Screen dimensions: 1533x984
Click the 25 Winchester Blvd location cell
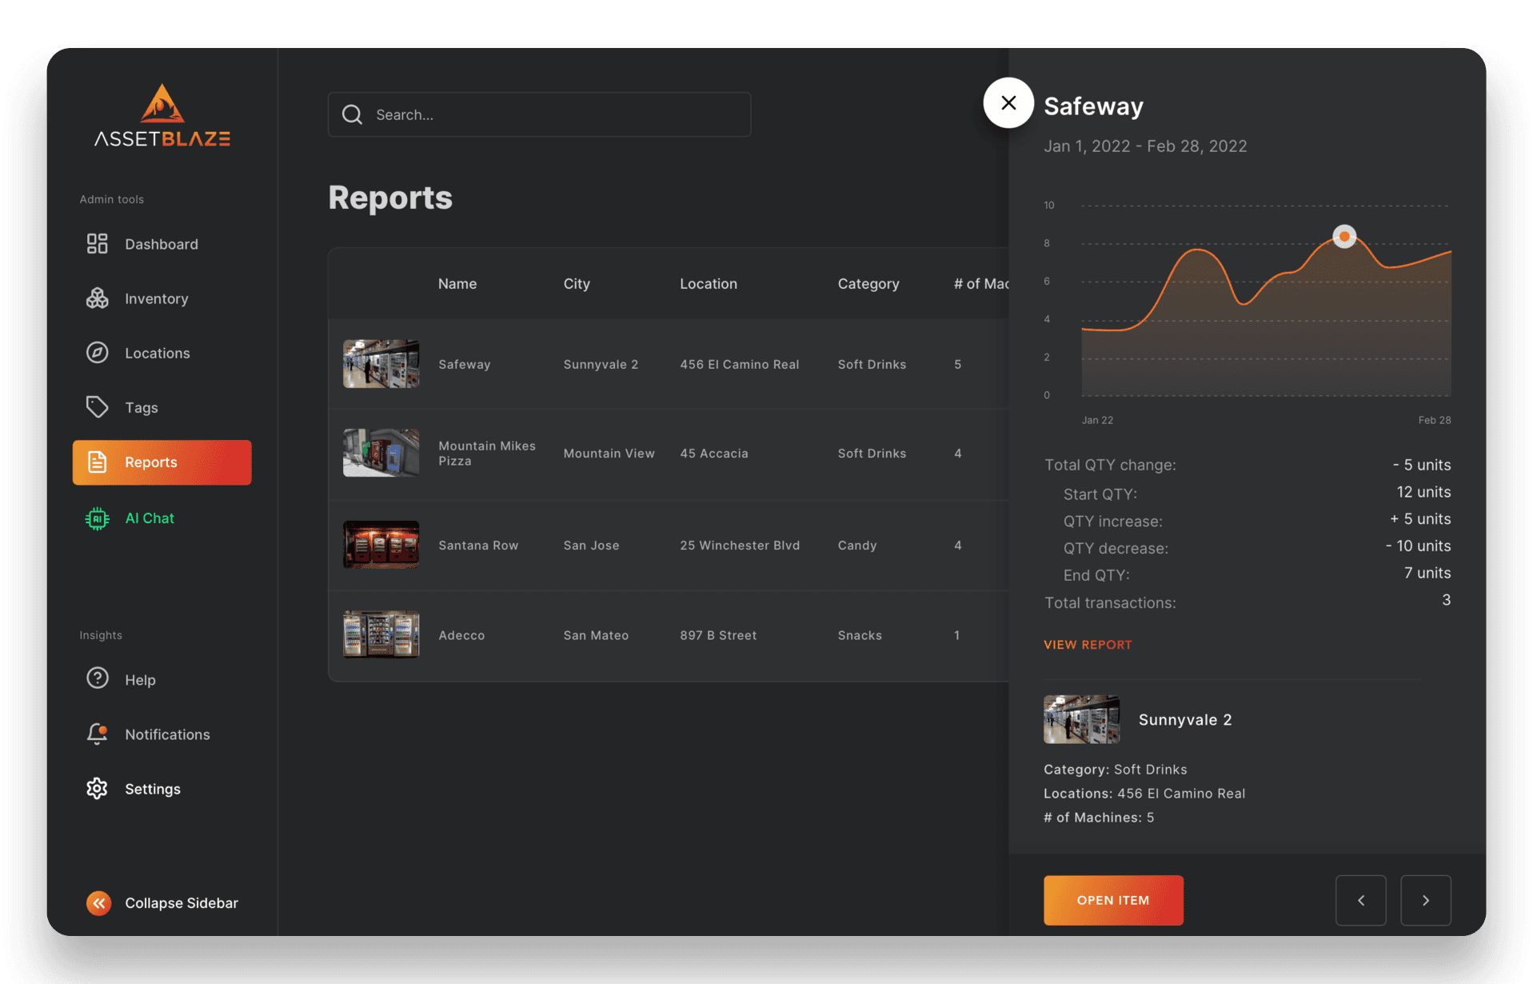(740, 545)
